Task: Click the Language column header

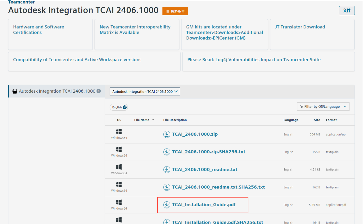Action: [x=291, y=120]
